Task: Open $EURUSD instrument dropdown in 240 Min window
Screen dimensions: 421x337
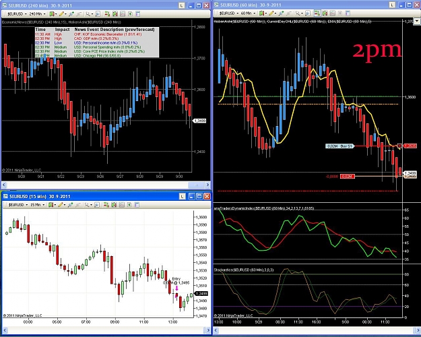Action: [x=17, y=13]
